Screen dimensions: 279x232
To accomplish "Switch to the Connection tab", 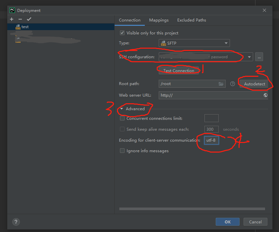I will tap(130, 20).
